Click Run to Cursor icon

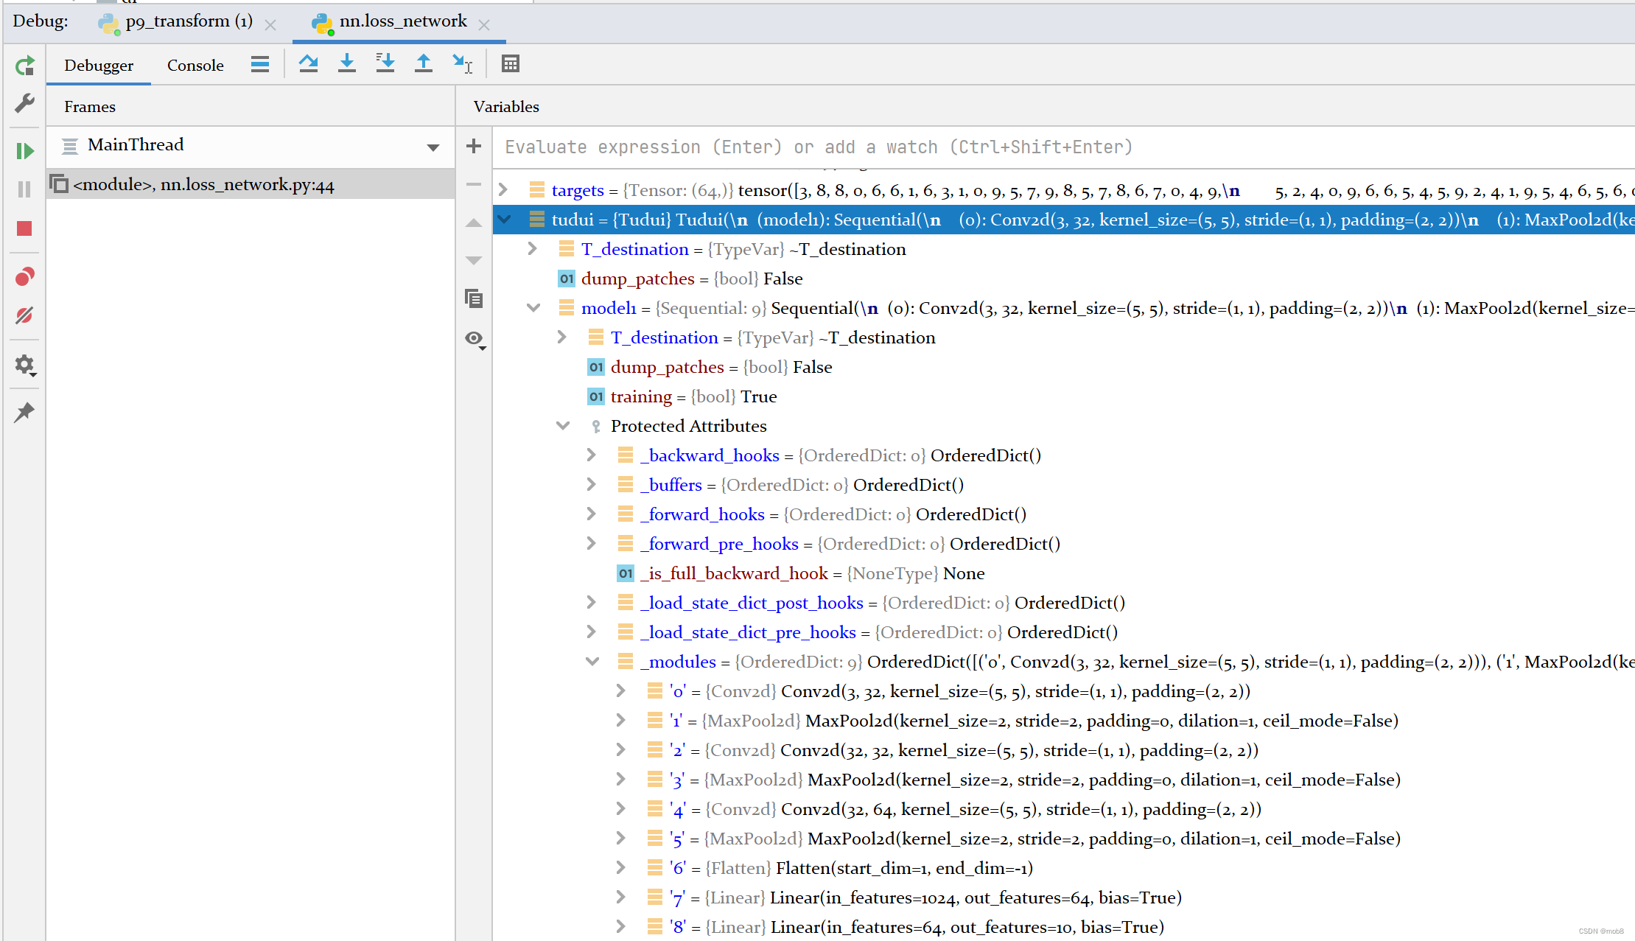pyautogui.click(x=462, y=64)
